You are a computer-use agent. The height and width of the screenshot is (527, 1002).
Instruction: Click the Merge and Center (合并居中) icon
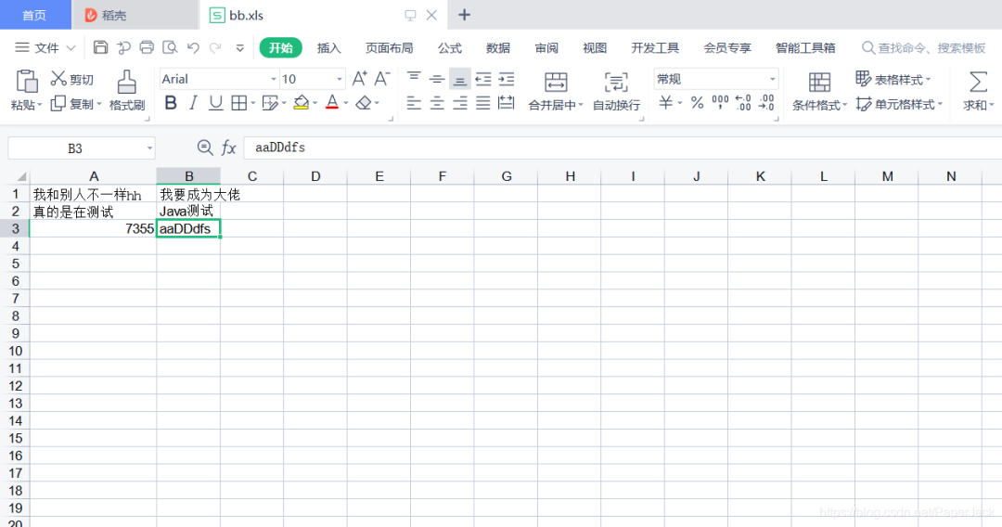(556, 82)
